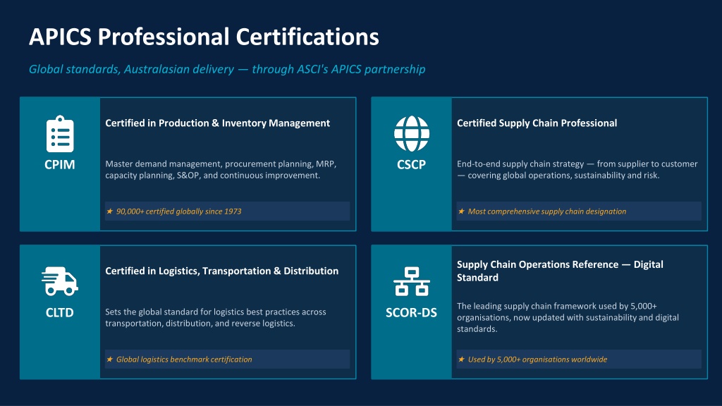722x406 pixels.
Task: Click the 'End-to-end supply chain strategy' description
Action: click(x=577, y=169)
